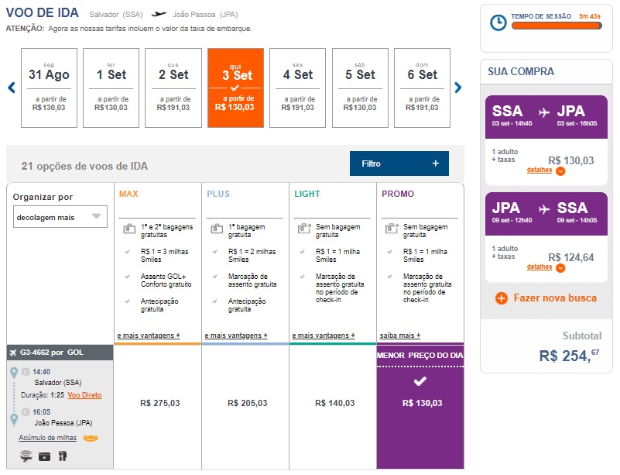Select the Saturday 5 Set date tab
The height and width of the screenshot is (475, 620).
360,88
